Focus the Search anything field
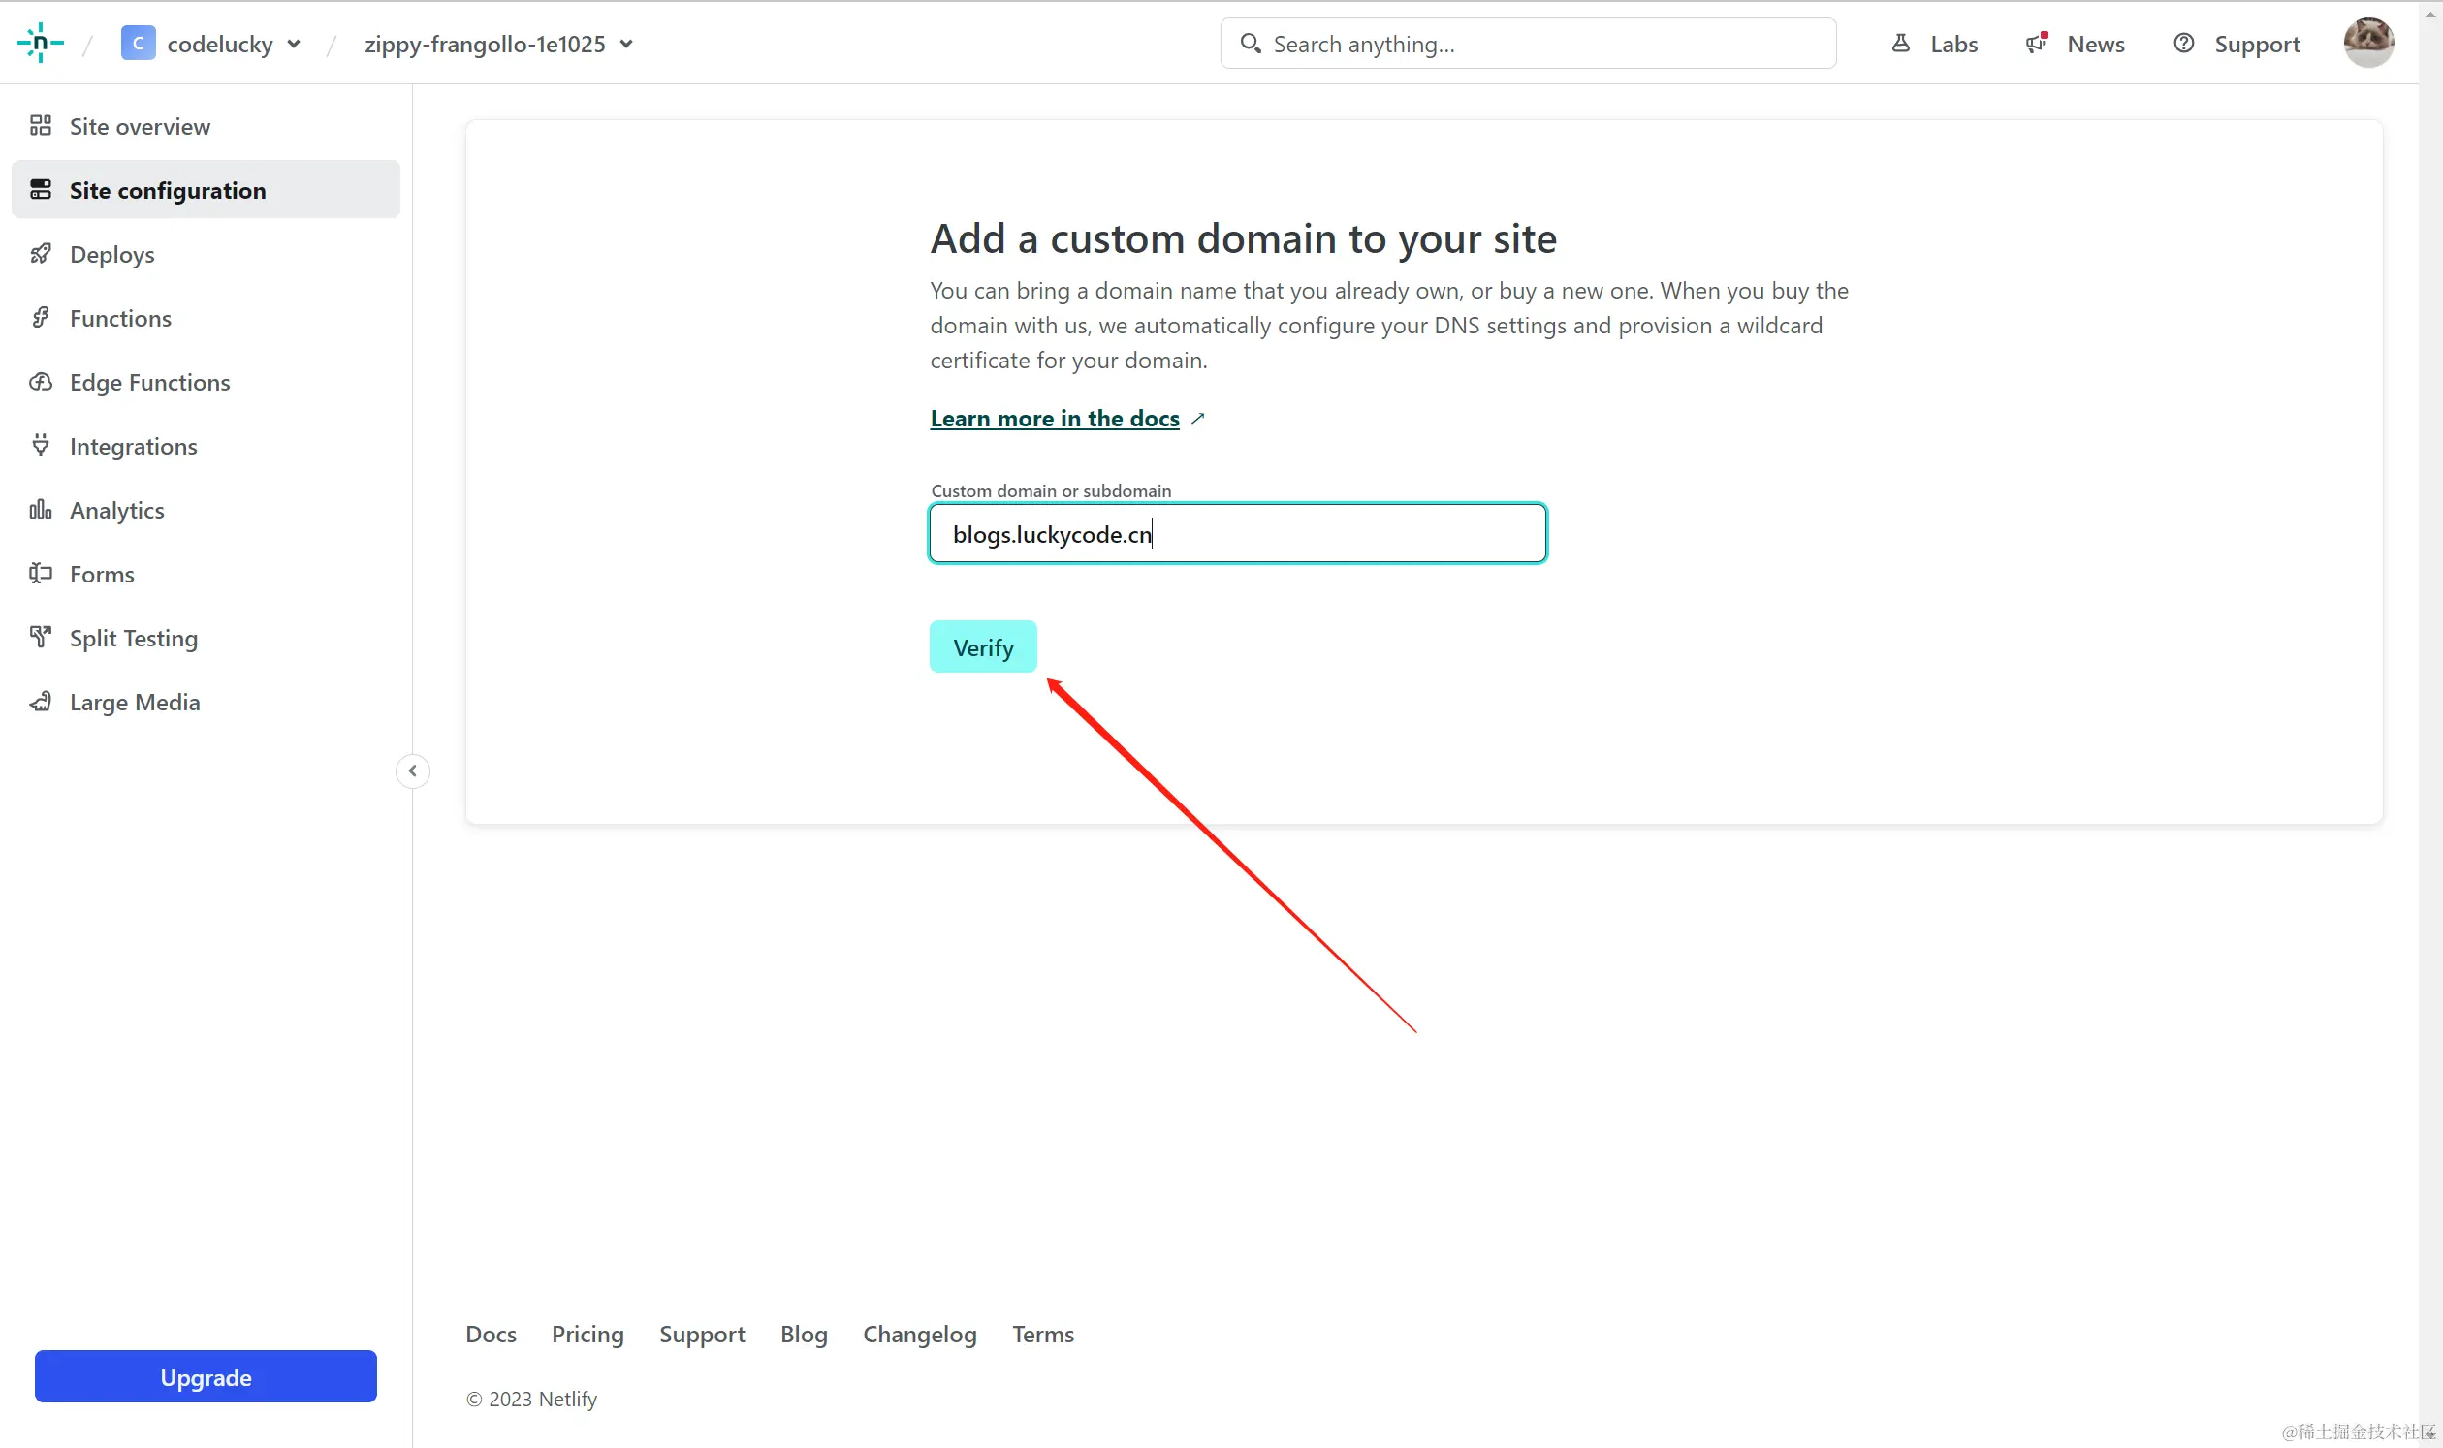The image size is (2443, 1448). (1528, 43)
